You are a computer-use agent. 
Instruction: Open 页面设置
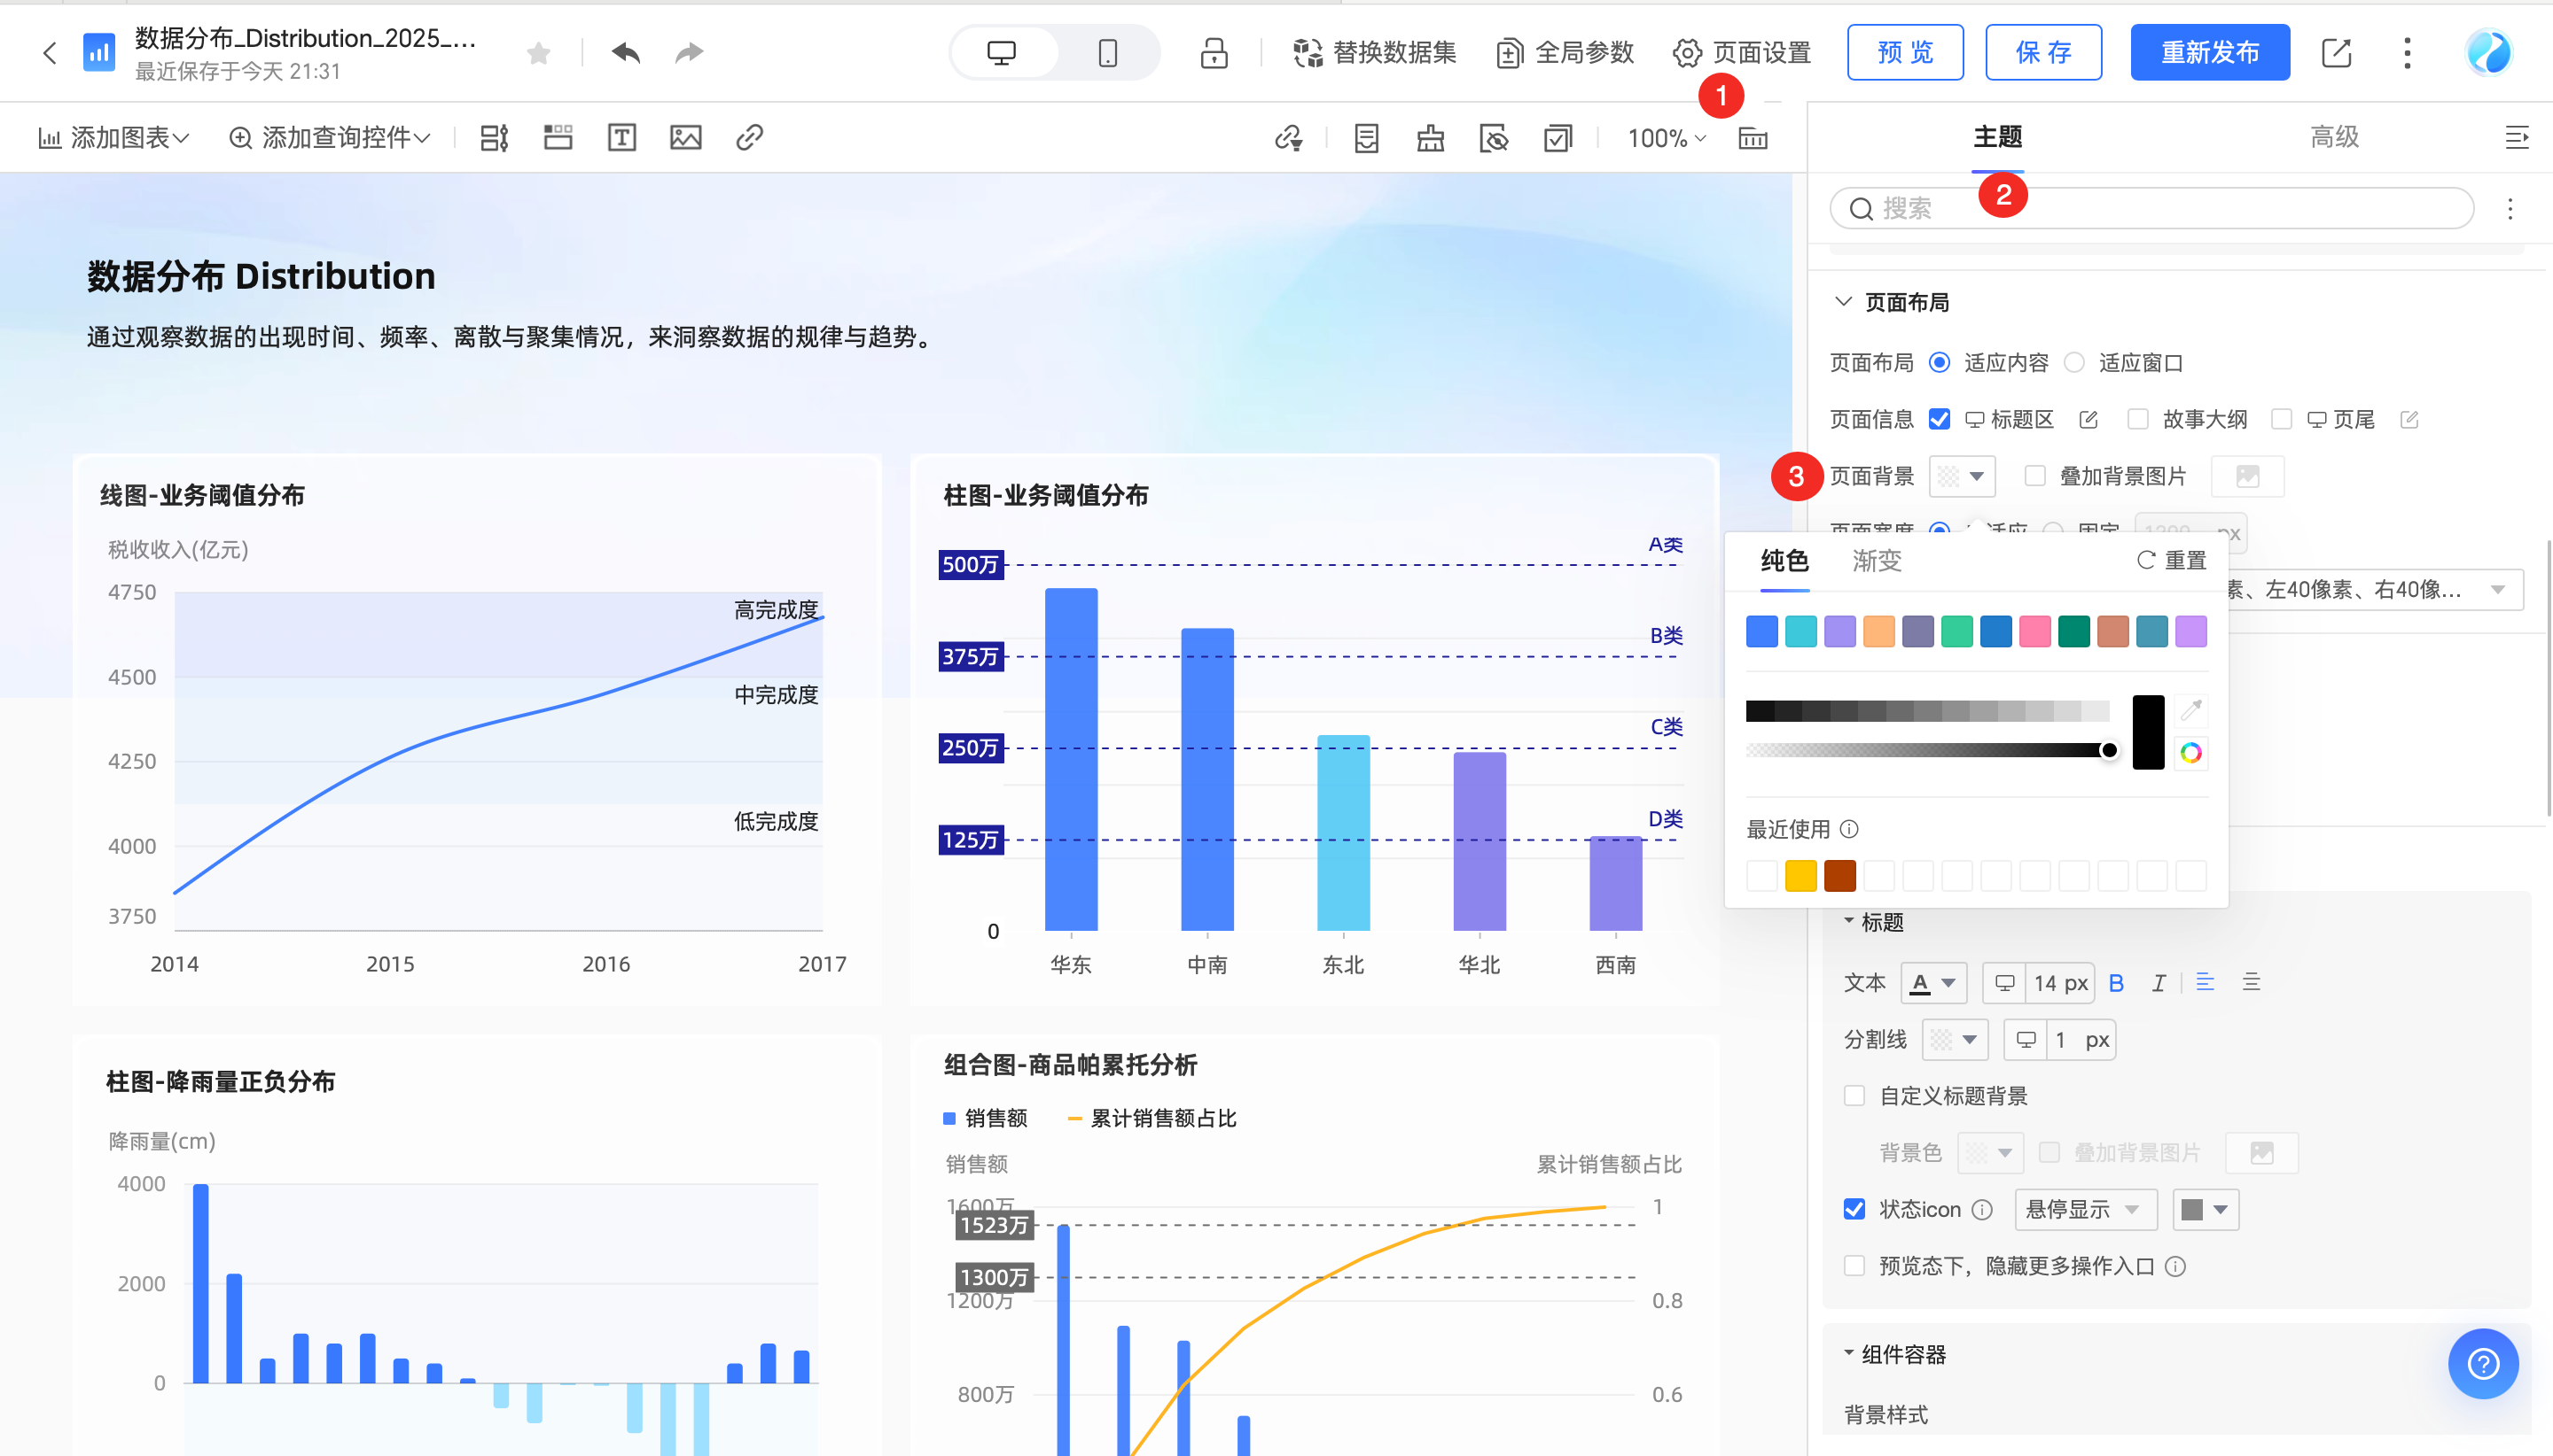1743,53
